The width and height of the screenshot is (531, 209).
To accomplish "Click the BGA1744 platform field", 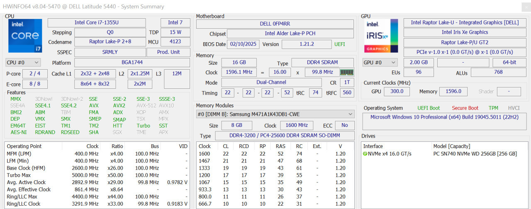I will point(132,63).
